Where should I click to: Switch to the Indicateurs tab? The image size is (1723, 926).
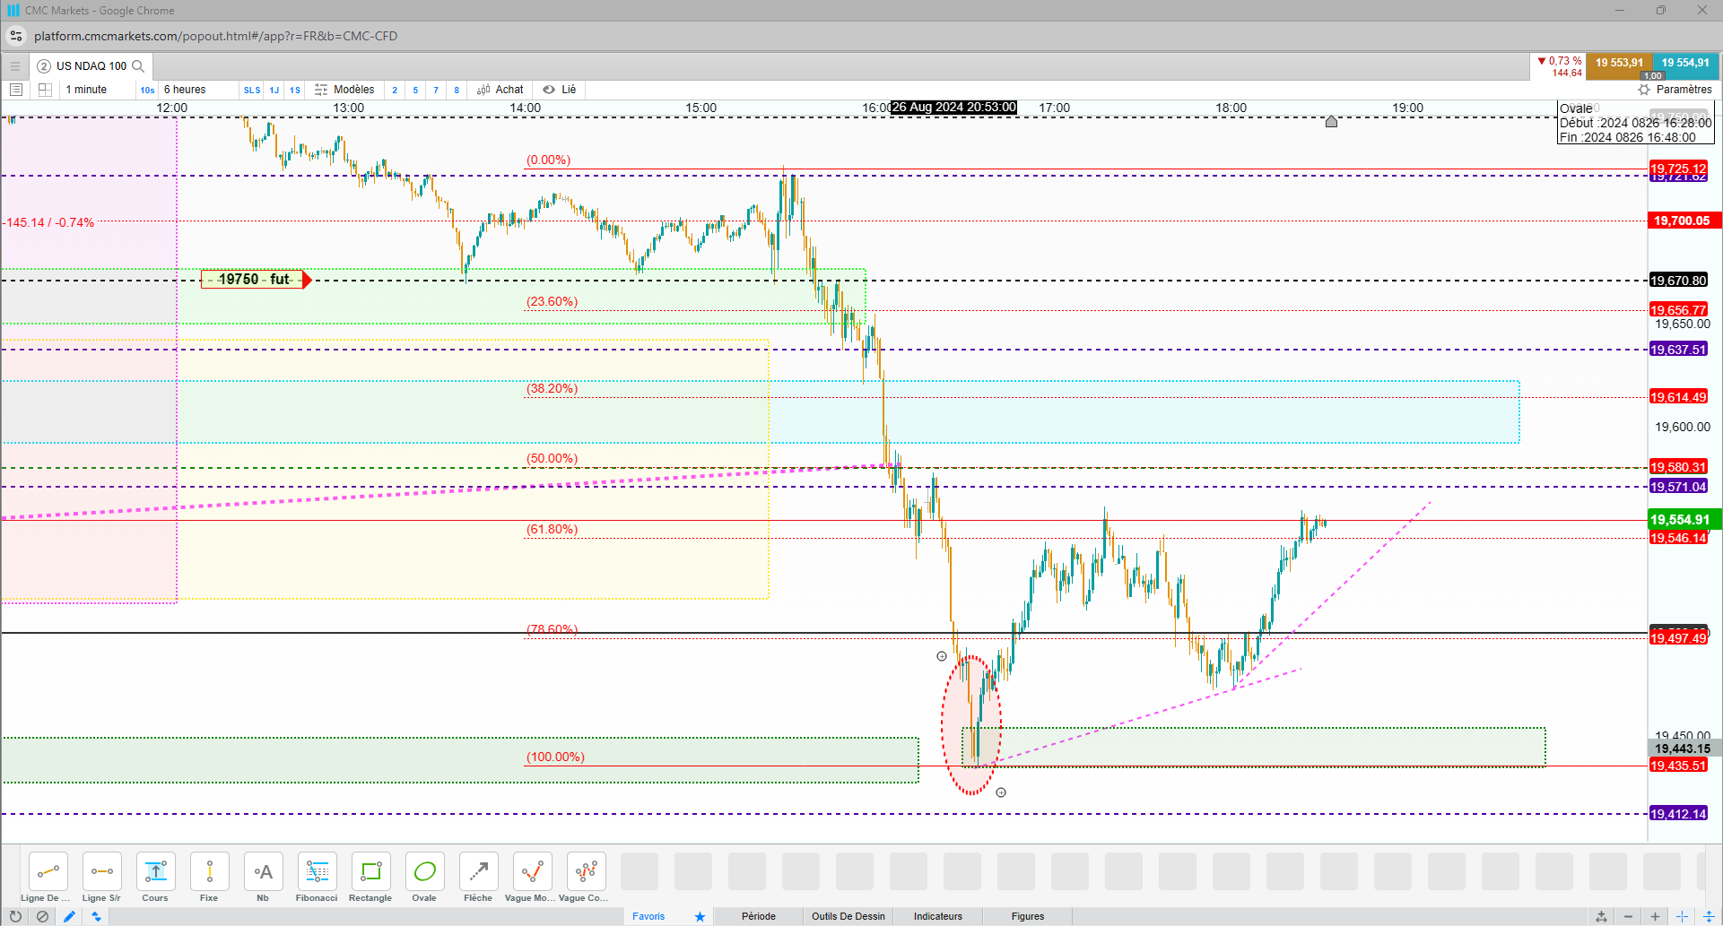coord(938,916)
